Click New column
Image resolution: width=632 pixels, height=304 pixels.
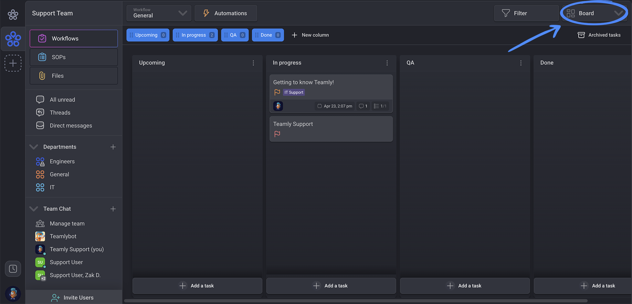pos(310,35)
